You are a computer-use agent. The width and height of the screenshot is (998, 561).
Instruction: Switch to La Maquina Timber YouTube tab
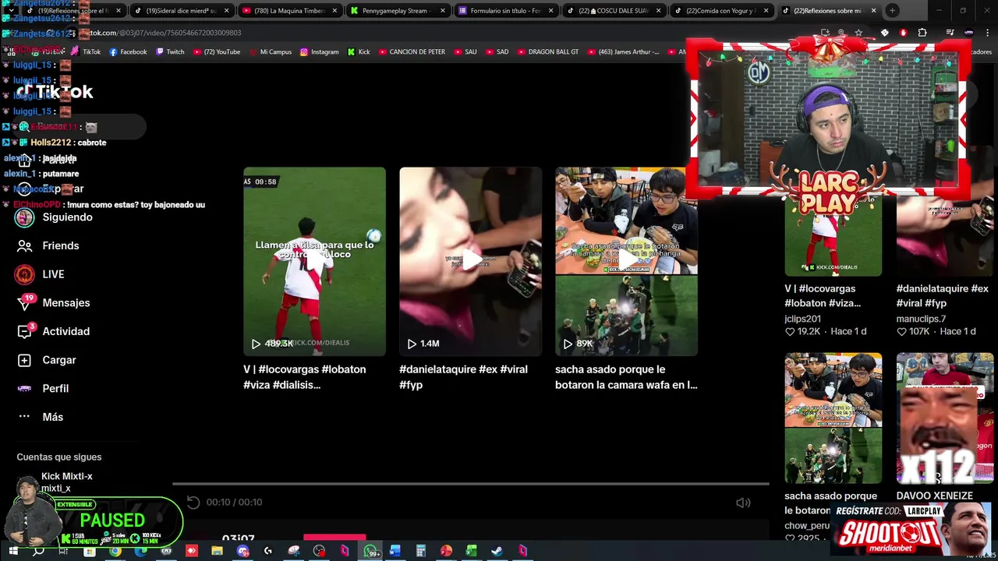click(290, 11)
